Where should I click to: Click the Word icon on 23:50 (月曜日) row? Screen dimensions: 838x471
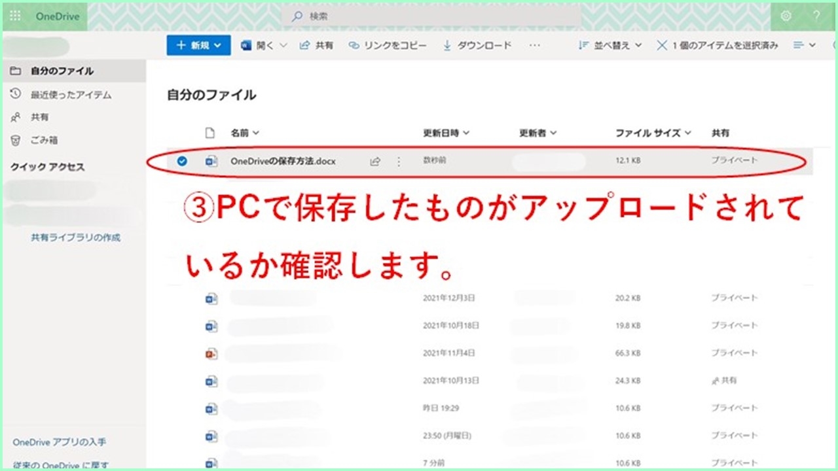(211, 436)
